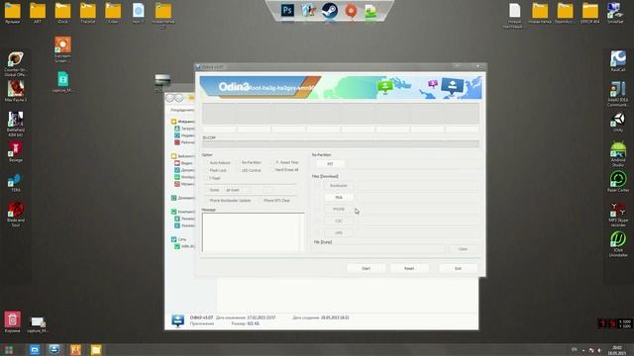This screenshot has height=356, width=634.
Task: Click the UMS file button
Action: pyautogui.click(x=339, y=232)
